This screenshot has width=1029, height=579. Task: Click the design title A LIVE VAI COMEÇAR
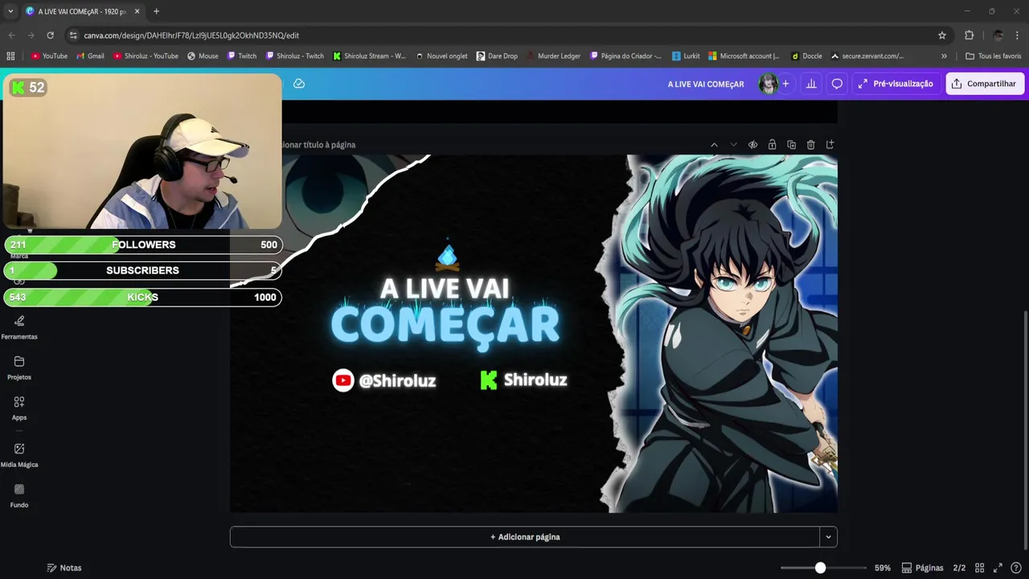point(706,84)
